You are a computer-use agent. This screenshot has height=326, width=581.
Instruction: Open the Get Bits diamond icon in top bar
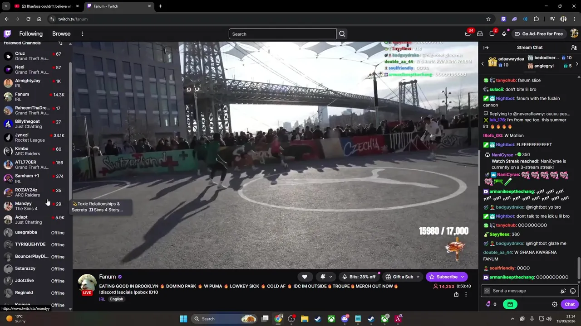(x=504, y=34)
